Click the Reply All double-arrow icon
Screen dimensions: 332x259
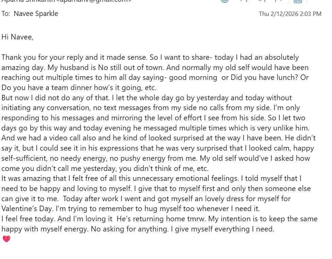click(261, 1)
